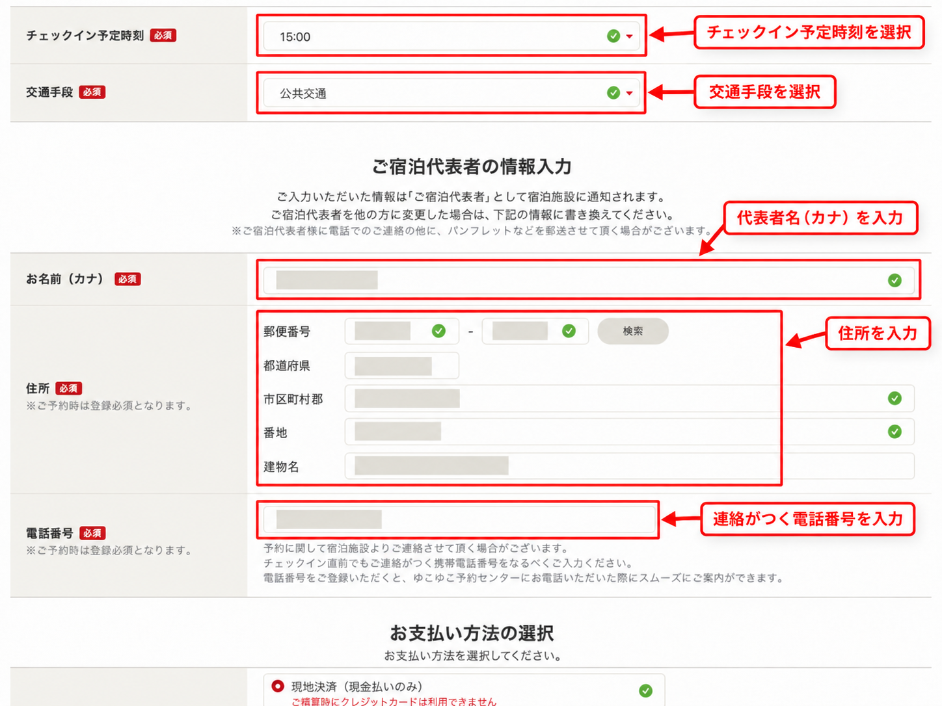Click the red arrow of the 公共交通 dropdown
The width and height of the screenshot is (942, 706).
(x=629, y=93)
